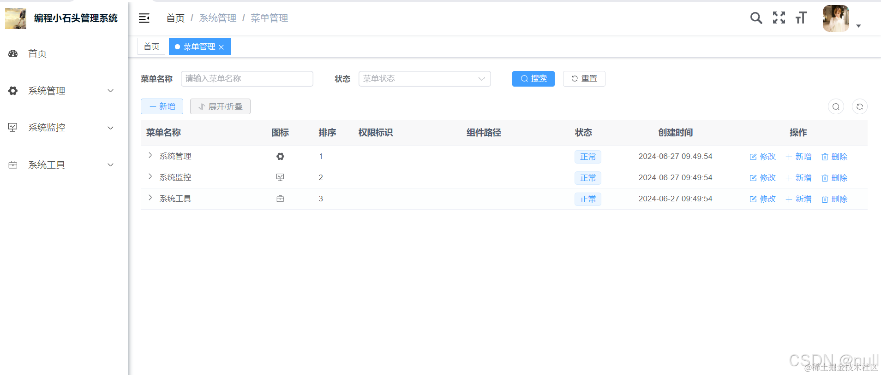This screenshot has height=375, width=881.
Task: Click the user avatar in header
Action: (836, 18)
